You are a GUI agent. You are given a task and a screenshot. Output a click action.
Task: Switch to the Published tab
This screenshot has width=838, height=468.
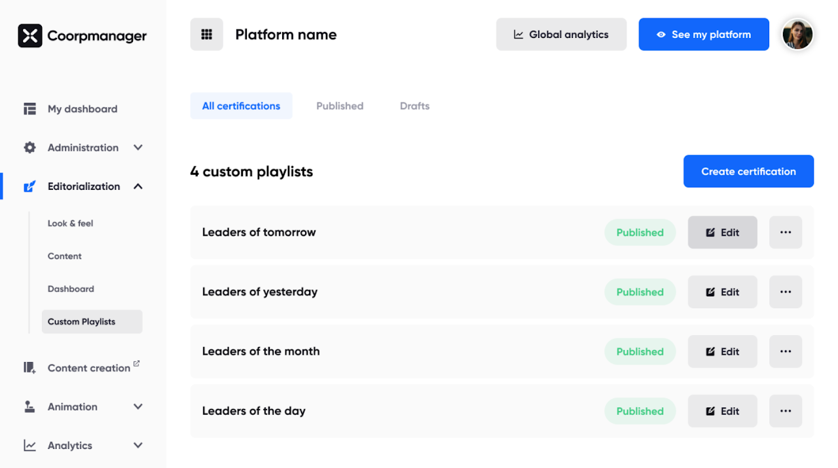340,106
